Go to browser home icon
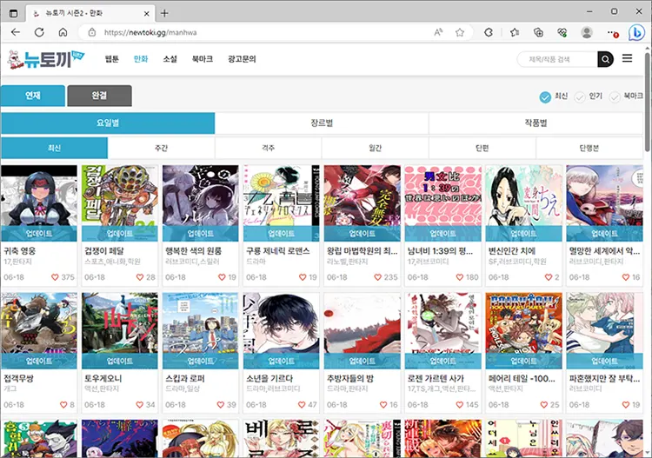Viewport: 652px width, 458px height. coord(63,32)
